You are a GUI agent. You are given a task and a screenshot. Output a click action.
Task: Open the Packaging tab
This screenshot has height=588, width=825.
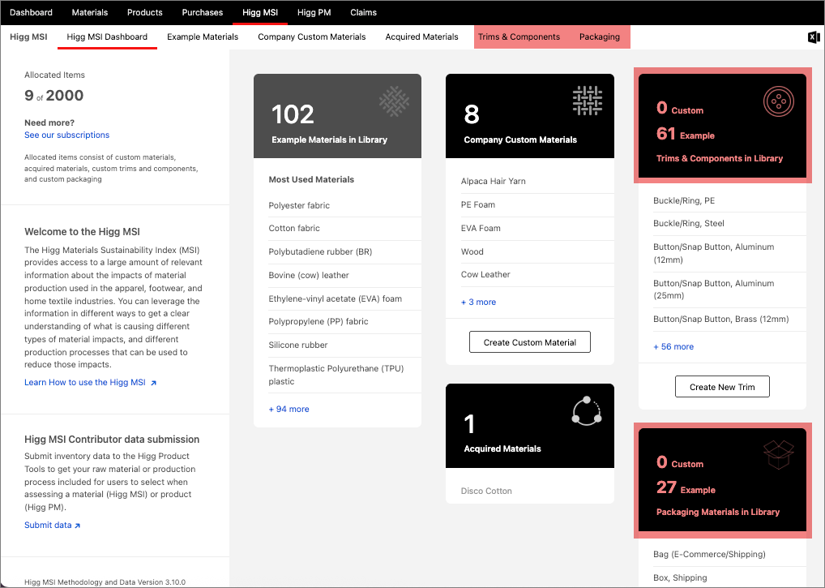(x=600, y=36)
